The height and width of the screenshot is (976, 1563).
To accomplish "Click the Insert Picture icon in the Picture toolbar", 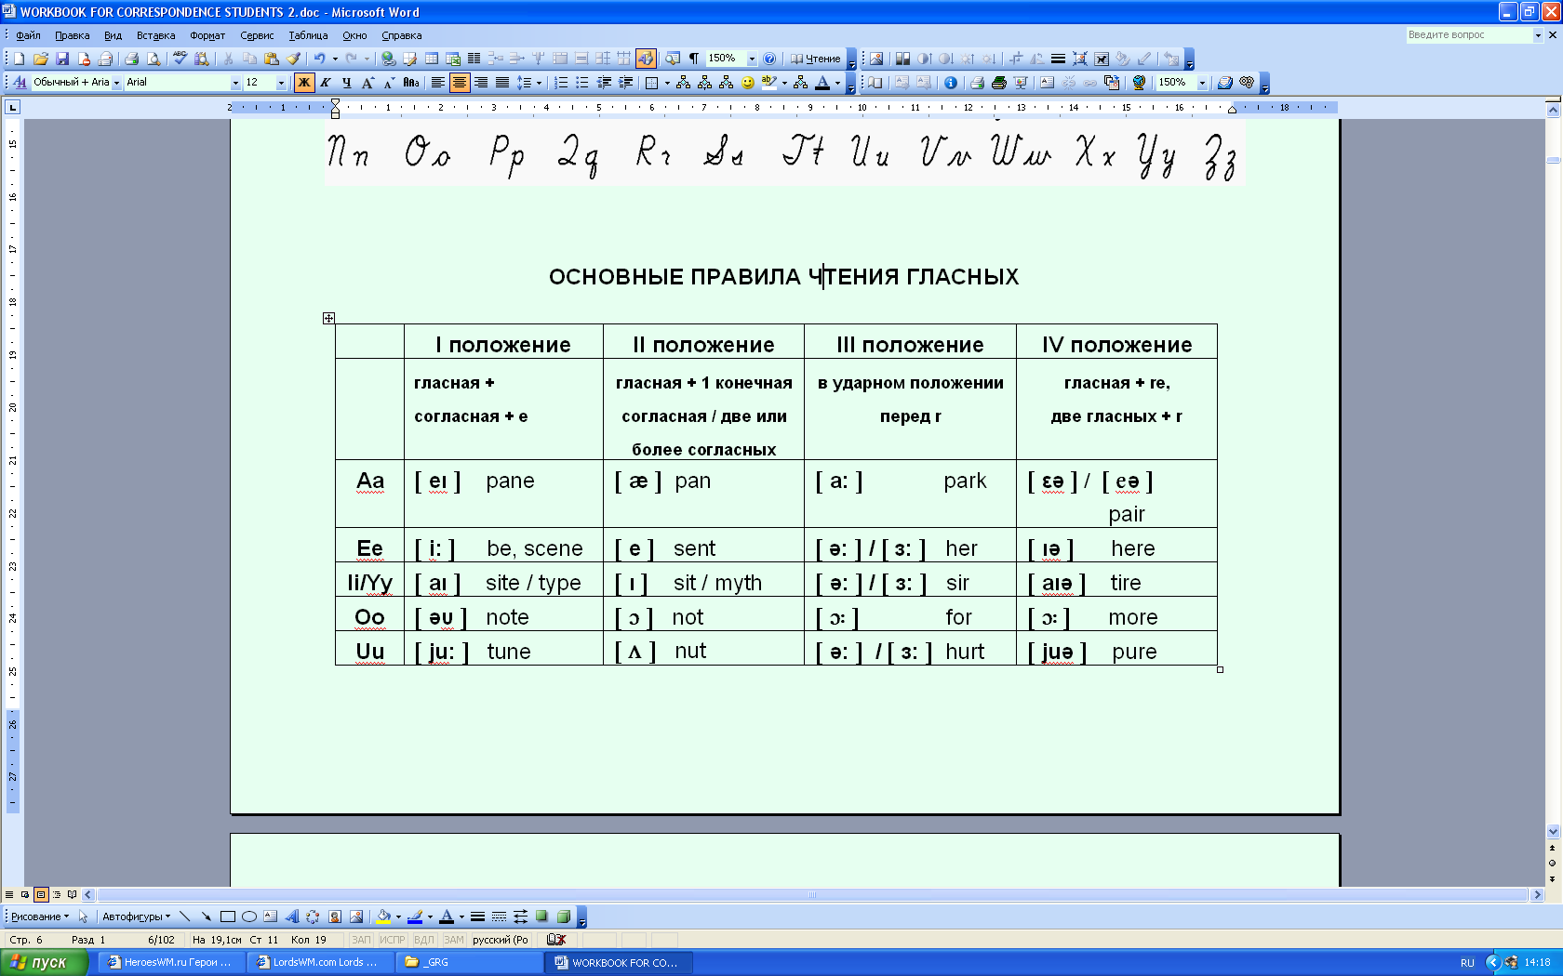I will (x=875, y=59).
